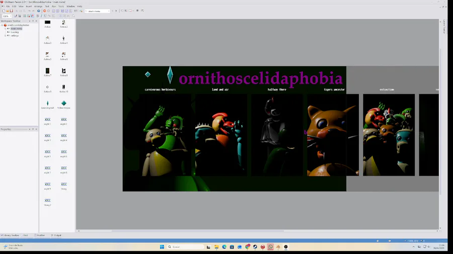Image resolution: width=453 pixels, height=254 pixels.
Task: Switch to the Library Toolbar tab
Action: tap(10, 235)
